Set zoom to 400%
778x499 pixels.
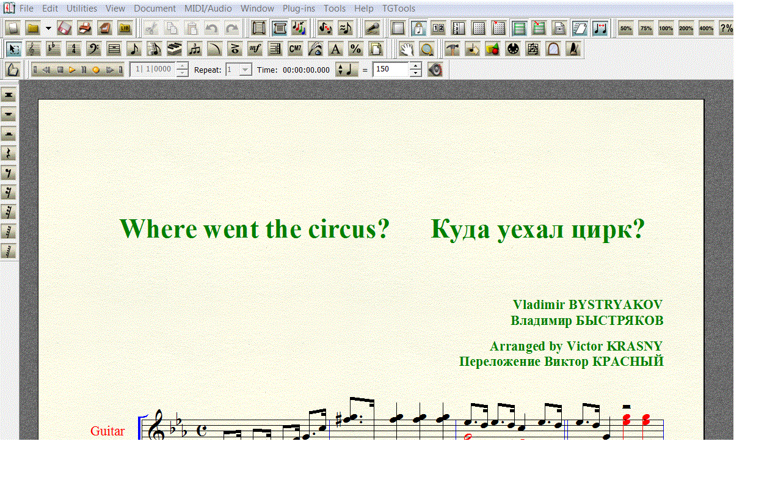tap(707, 28)
